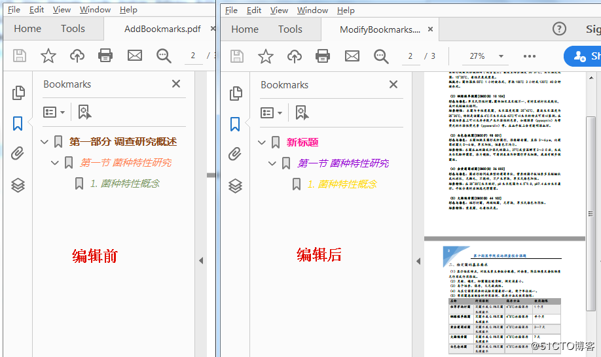Go to Home in ModifyBookmarks window
Viewport: 601px width, 357px height.
pyautogui.click(x=245, y=29)
